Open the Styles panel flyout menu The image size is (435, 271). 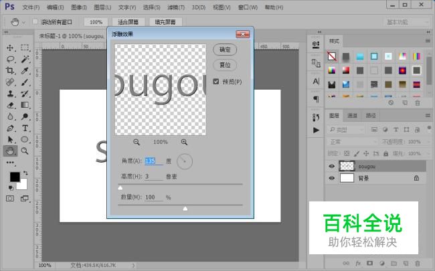tap(428, 41)
